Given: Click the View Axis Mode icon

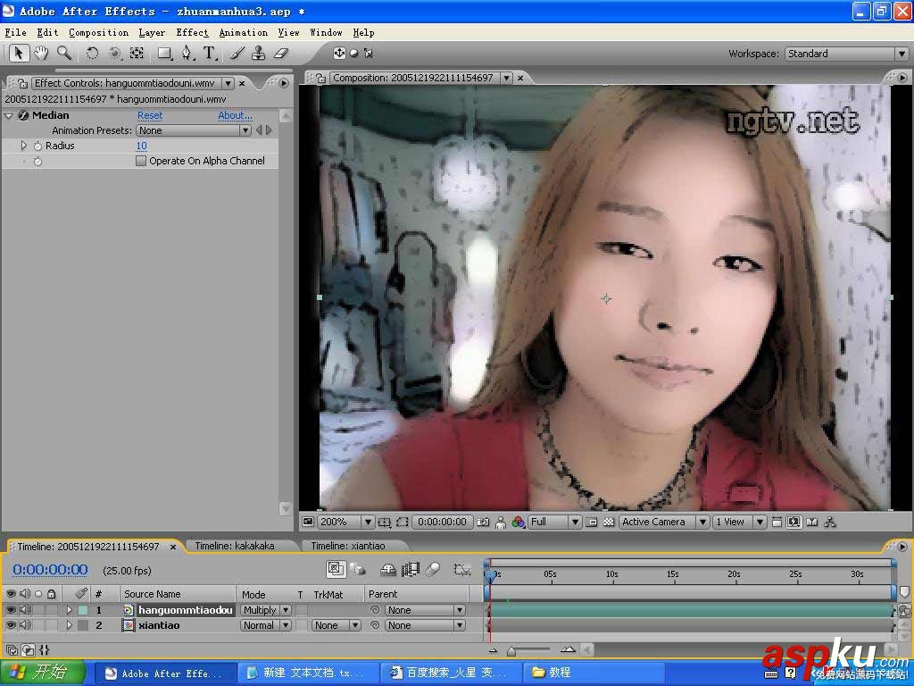Looking at the screenshot, I should click(369, 53).
